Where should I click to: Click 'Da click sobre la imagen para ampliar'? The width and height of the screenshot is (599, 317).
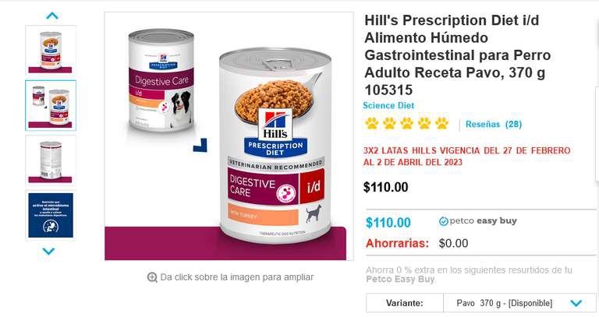click(x=237, y=277)
